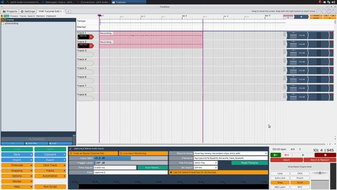
Task: Toggle Treat as Stereo Channel Pair
Action: point(94,154)
